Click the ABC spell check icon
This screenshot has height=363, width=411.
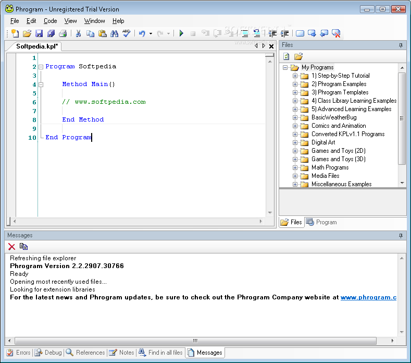click(x=127, y=33)
